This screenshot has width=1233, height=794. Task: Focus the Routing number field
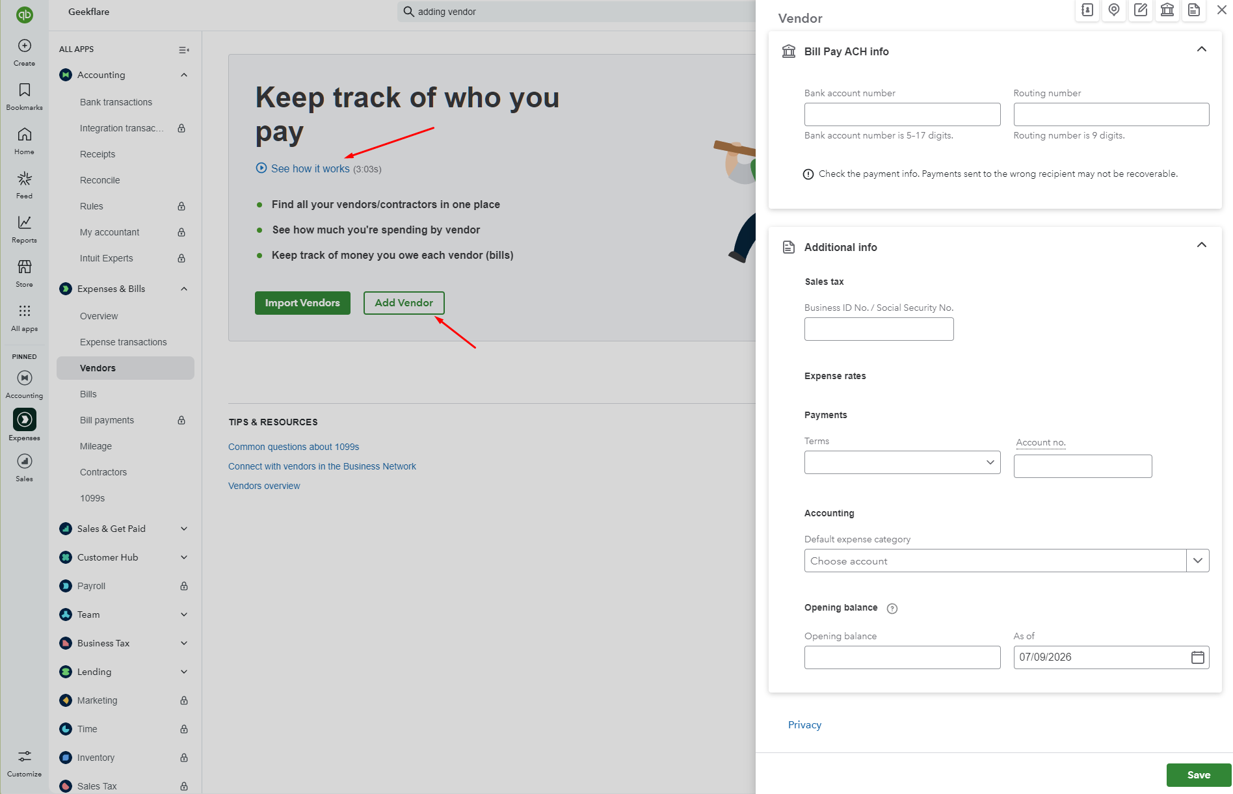click(1111, 114)
